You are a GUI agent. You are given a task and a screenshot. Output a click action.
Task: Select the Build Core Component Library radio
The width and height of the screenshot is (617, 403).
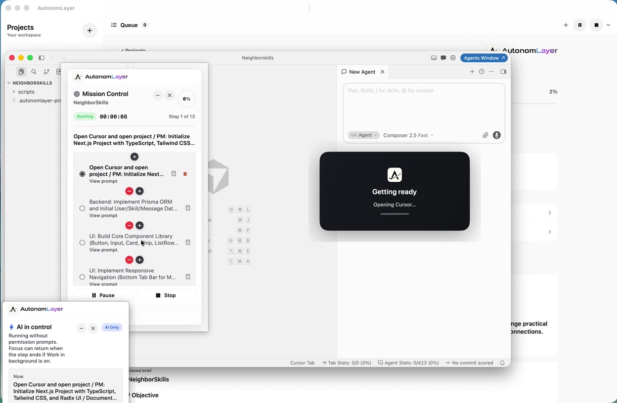point(82,242)
